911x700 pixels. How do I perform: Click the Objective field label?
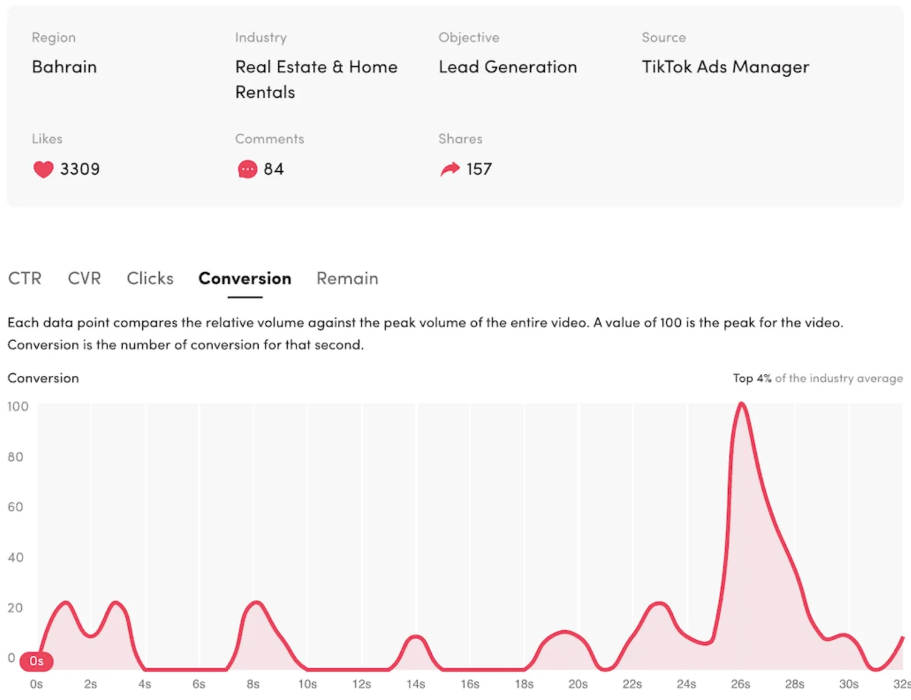469,38
